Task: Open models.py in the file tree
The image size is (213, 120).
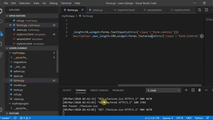Action: point(20,85)
